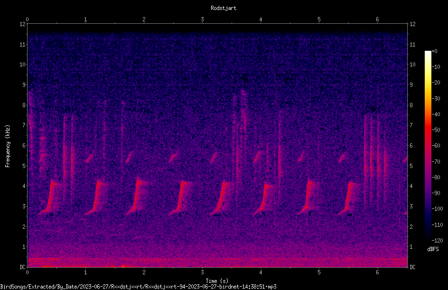The height and width of the screenshot is (290, 448).
Task: Click the Rodstjart title text
Action: click(x=224, y=8)
